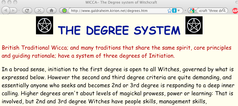This screenshot has height=106, width=238.
Task: Minimize the window with yellow button
Action: (9, 2)
